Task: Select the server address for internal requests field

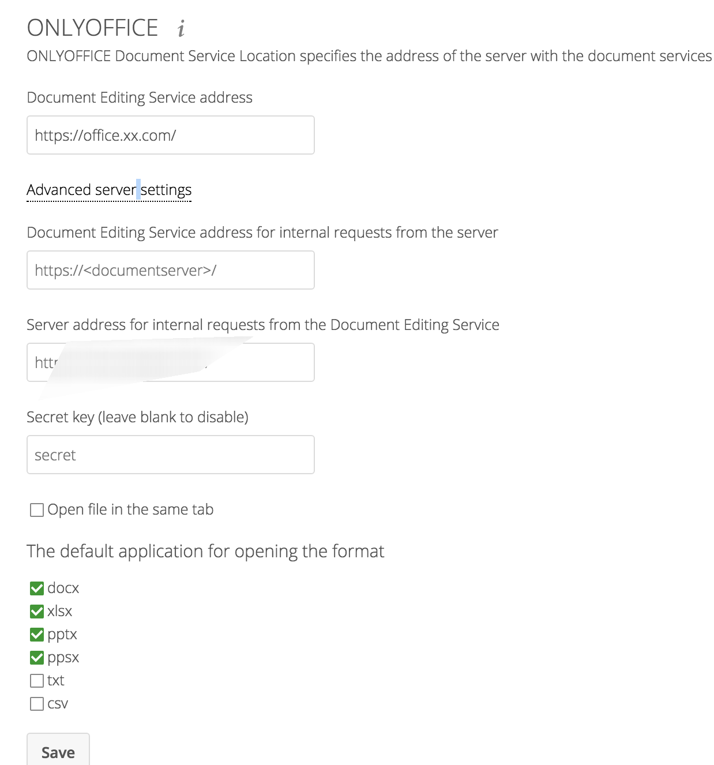Action: [170, 362]
